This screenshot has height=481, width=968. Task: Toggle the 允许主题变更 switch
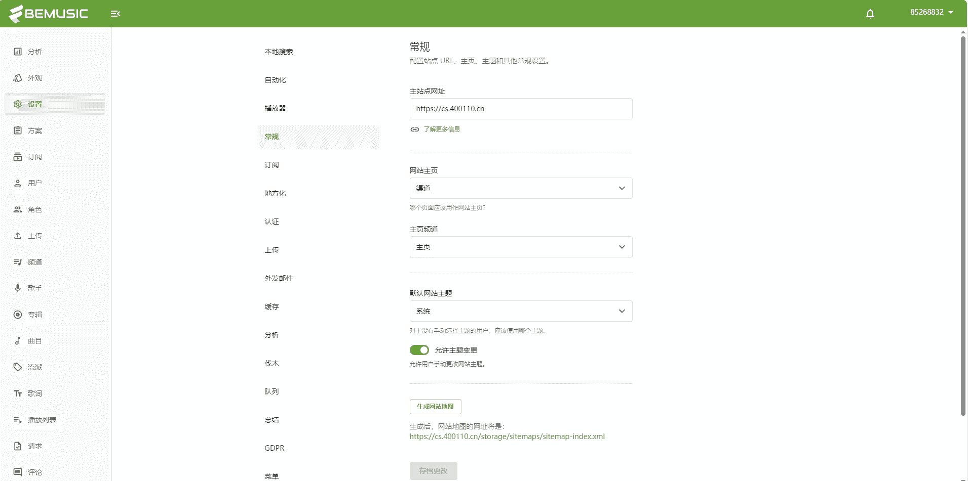419,350
